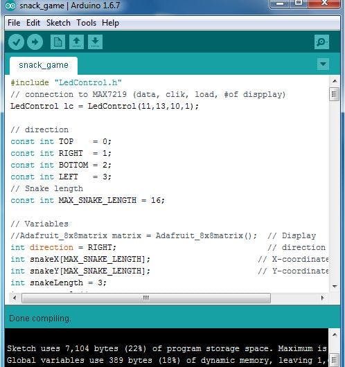Click the Upload arrow button
Screen dimensions: 345x367
tap(35, 42)
